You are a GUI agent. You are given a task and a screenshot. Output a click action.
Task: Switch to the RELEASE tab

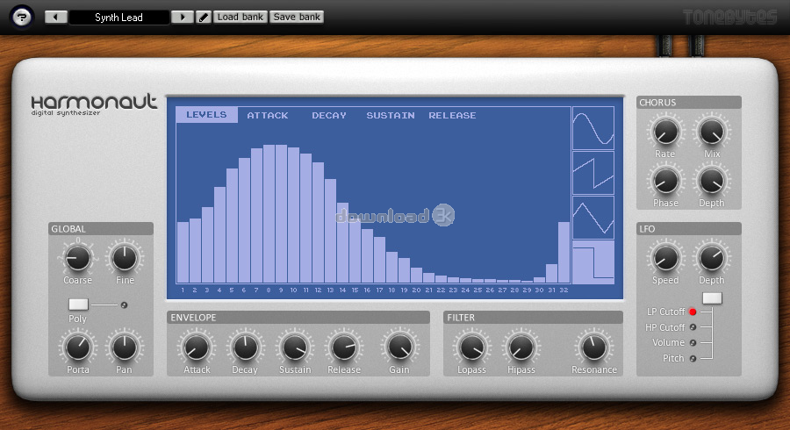452,115
